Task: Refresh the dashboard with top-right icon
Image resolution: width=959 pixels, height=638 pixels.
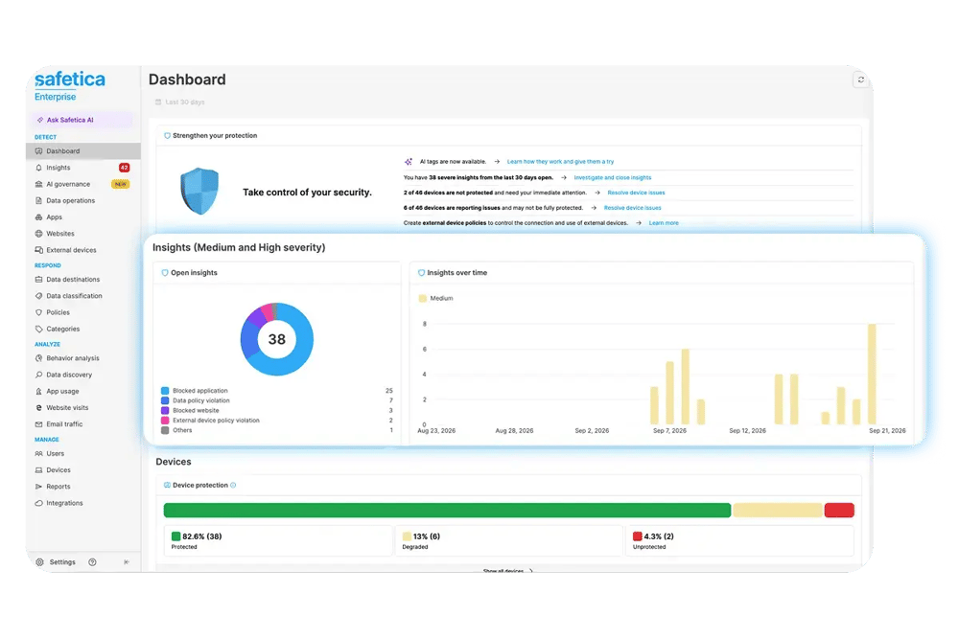Action: 860,80
